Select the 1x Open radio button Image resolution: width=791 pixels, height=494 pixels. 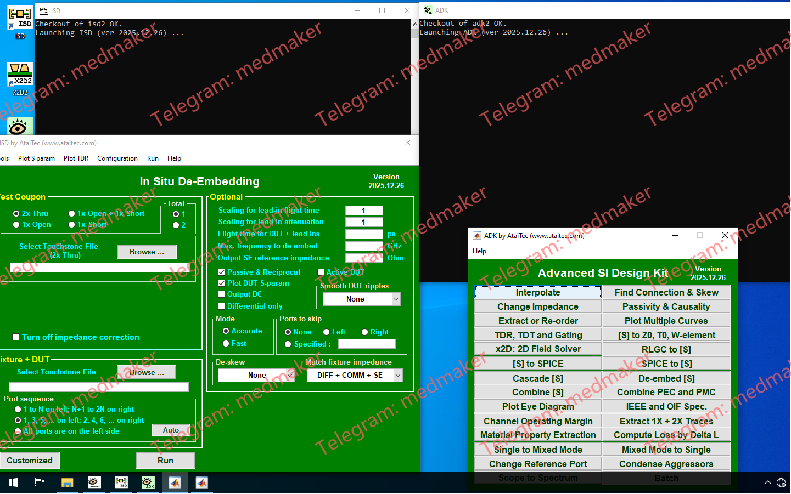coord(16,224)
